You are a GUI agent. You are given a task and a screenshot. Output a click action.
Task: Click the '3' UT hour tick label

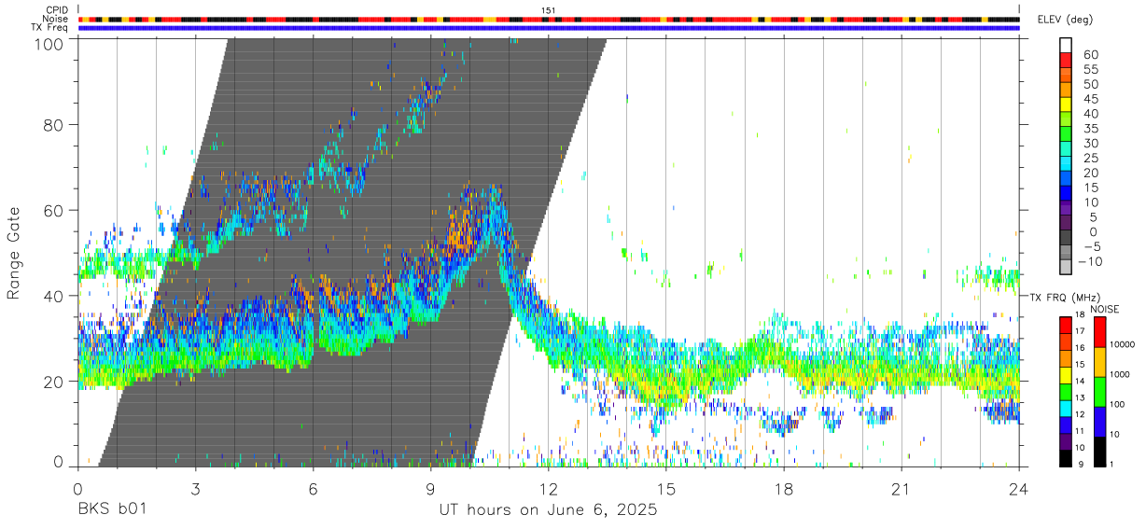pos(195,487)
